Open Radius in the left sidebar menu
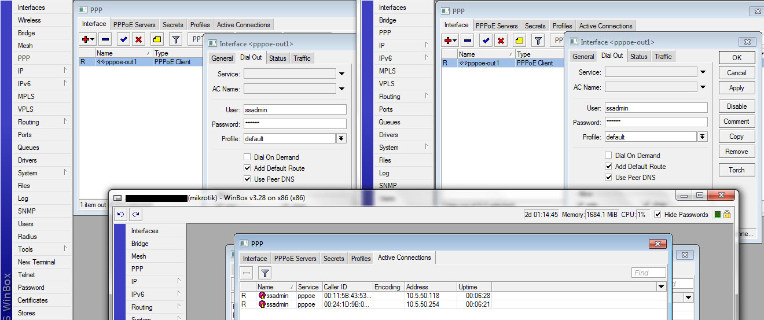The width and height of the screenshot is (764, 320). [27, 237]
